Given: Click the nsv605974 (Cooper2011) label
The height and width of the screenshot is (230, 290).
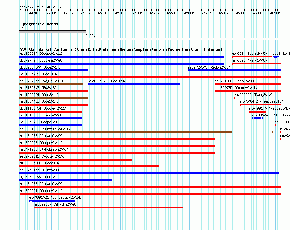Looking at the screenshot, I should coord(41,191).
